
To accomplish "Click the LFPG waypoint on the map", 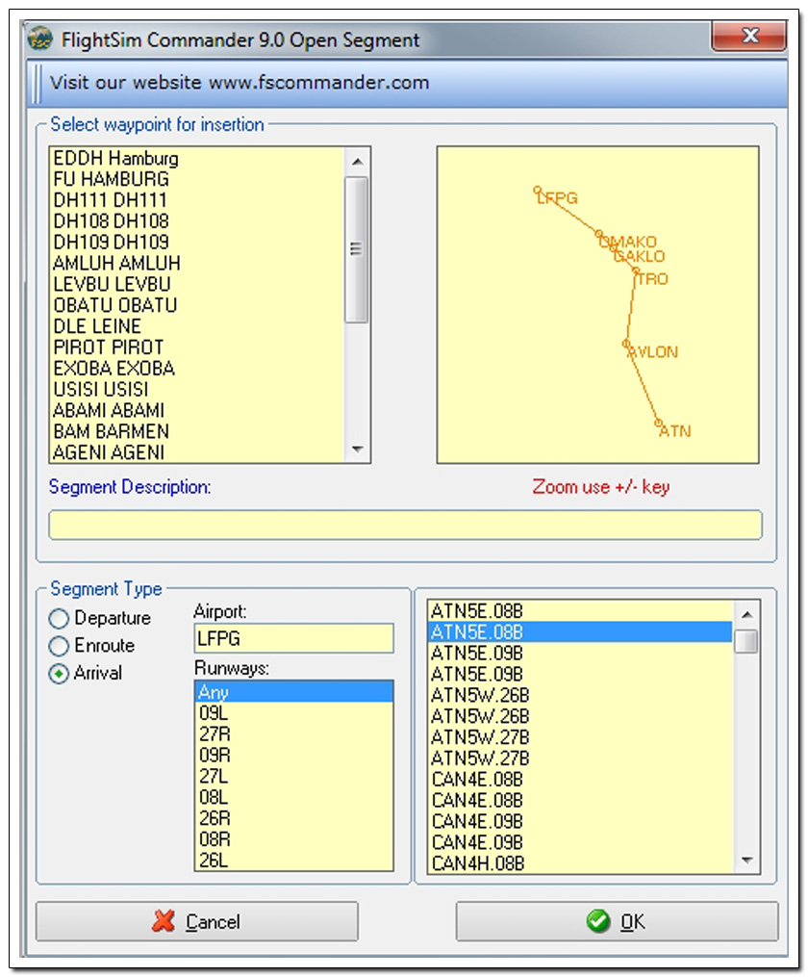I will 538,190.
